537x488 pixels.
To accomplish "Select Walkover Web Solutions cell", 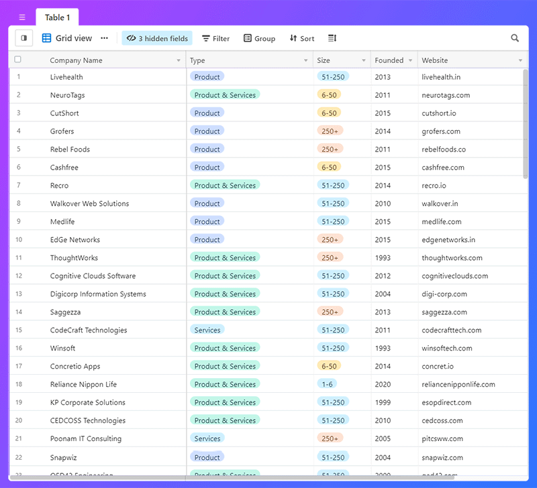I will tap(97, 204).
